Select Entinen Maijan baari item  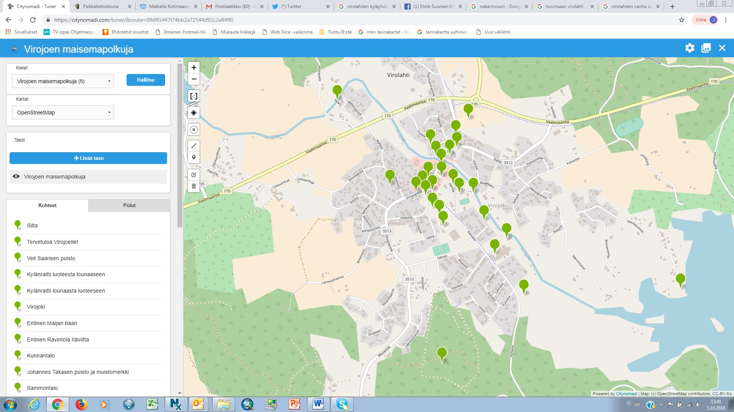point(88,323)
